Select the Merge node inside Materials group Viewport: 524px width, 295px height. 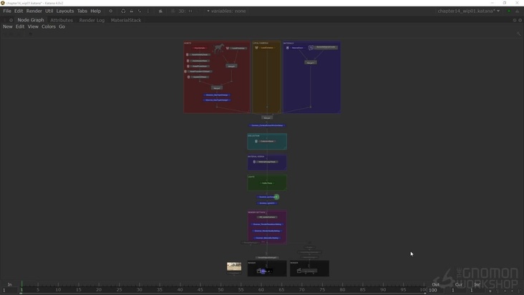[311, 62]
